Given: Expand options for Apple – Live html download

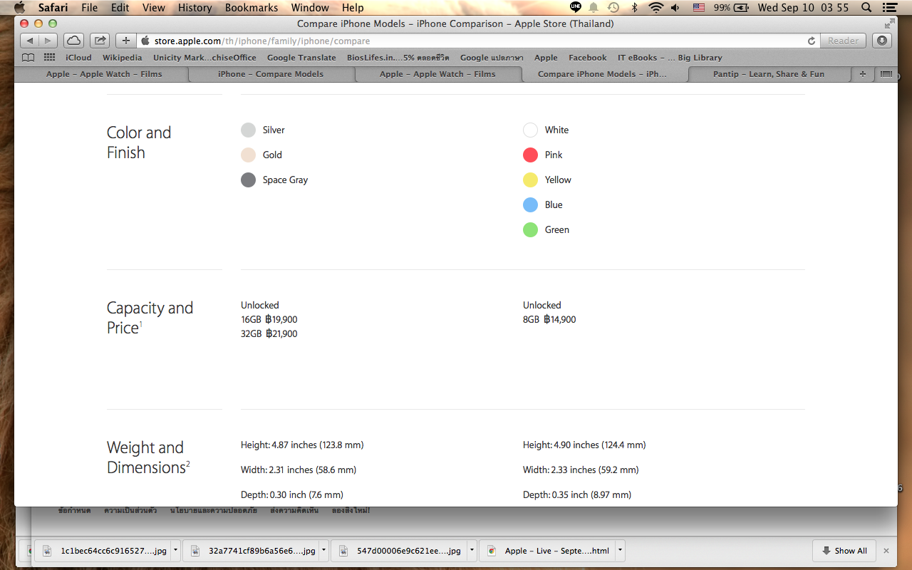Looking at the screenshot, I should [x=620, y=550].
